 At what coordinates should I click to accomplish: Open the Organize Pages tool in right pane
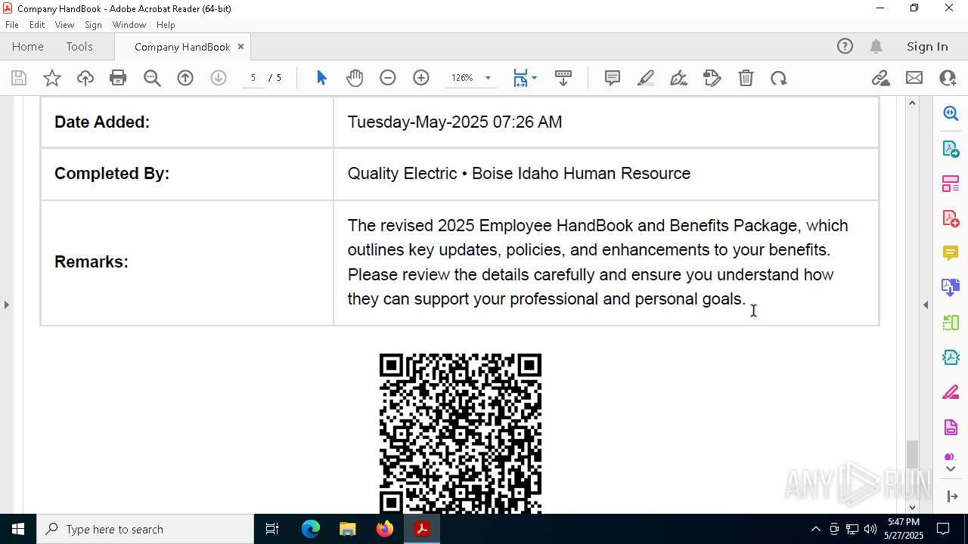point(951,323)
